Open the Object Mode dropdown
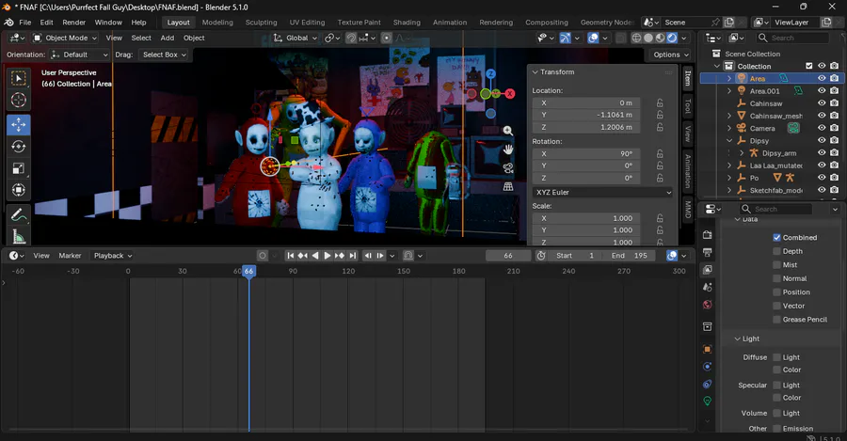The width and height of the screenshot is (847, 441). (65, 38)
